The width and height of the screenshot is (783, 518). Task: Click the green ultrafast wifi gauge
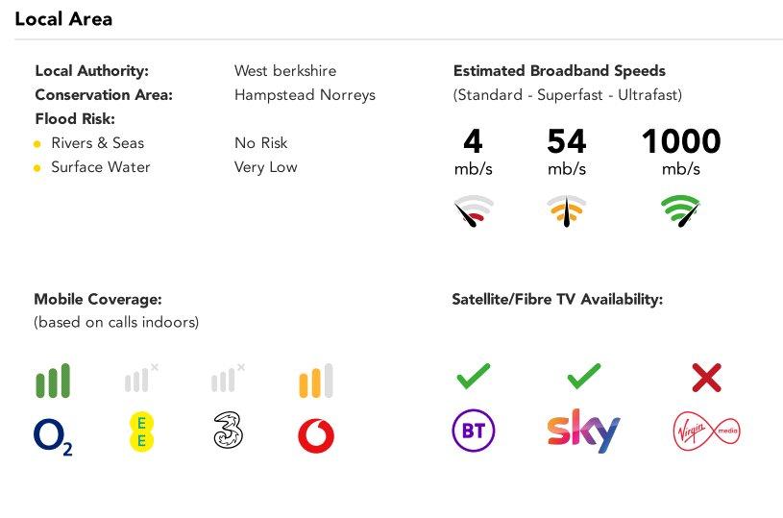pos(680,210)
